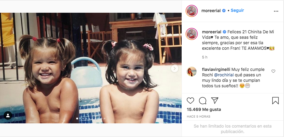Open moreerial avatar beside the caption

192,34
